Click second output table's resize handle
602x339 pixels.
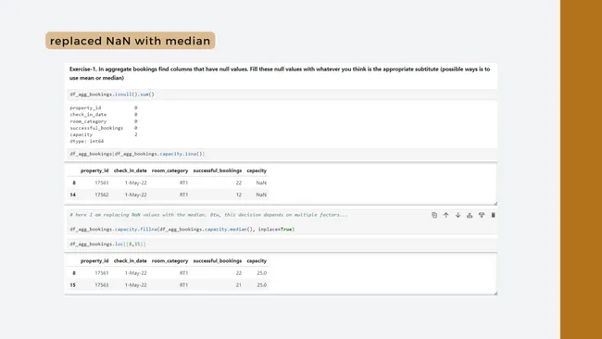point(495,293)
